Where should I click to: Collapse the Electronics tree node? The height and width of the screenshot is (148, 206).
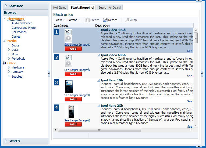5,19
